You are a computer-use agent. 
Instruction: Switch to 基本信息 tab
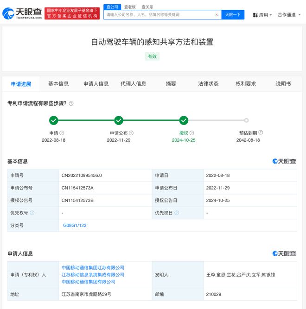[58, 84]
